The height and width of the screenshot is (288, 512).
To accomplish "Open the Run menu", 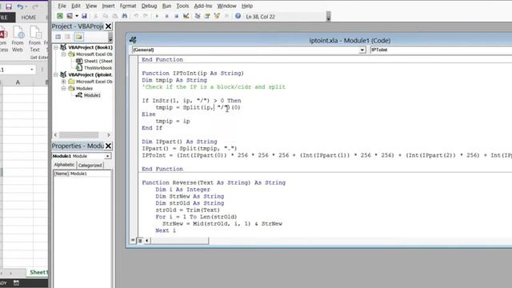I will tap(166, 6).
